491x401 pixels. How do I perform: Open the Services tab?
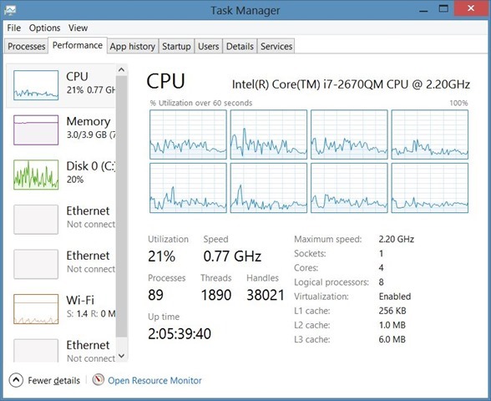(x=276, y=47)
